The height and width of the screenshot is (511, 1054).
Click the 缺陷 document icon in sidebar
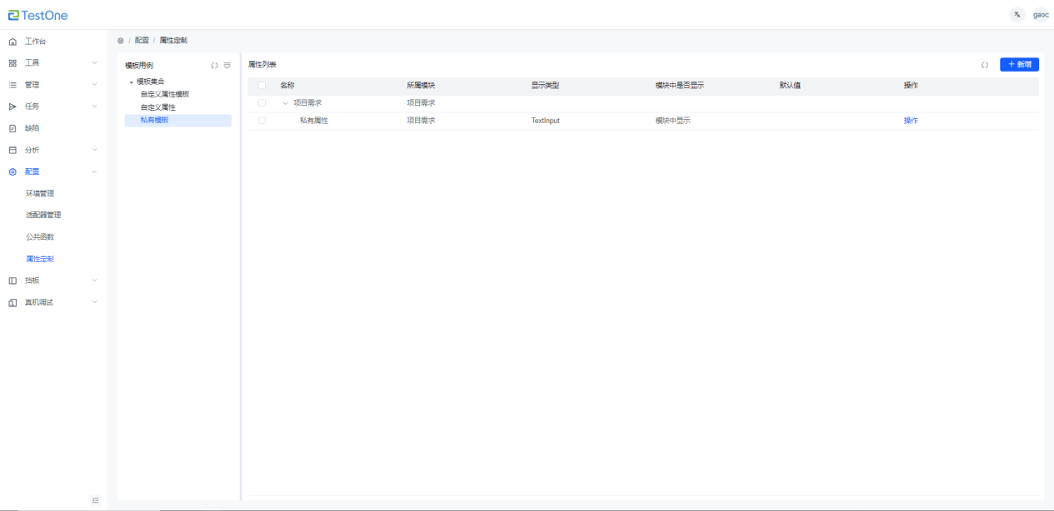coord(12,128)
